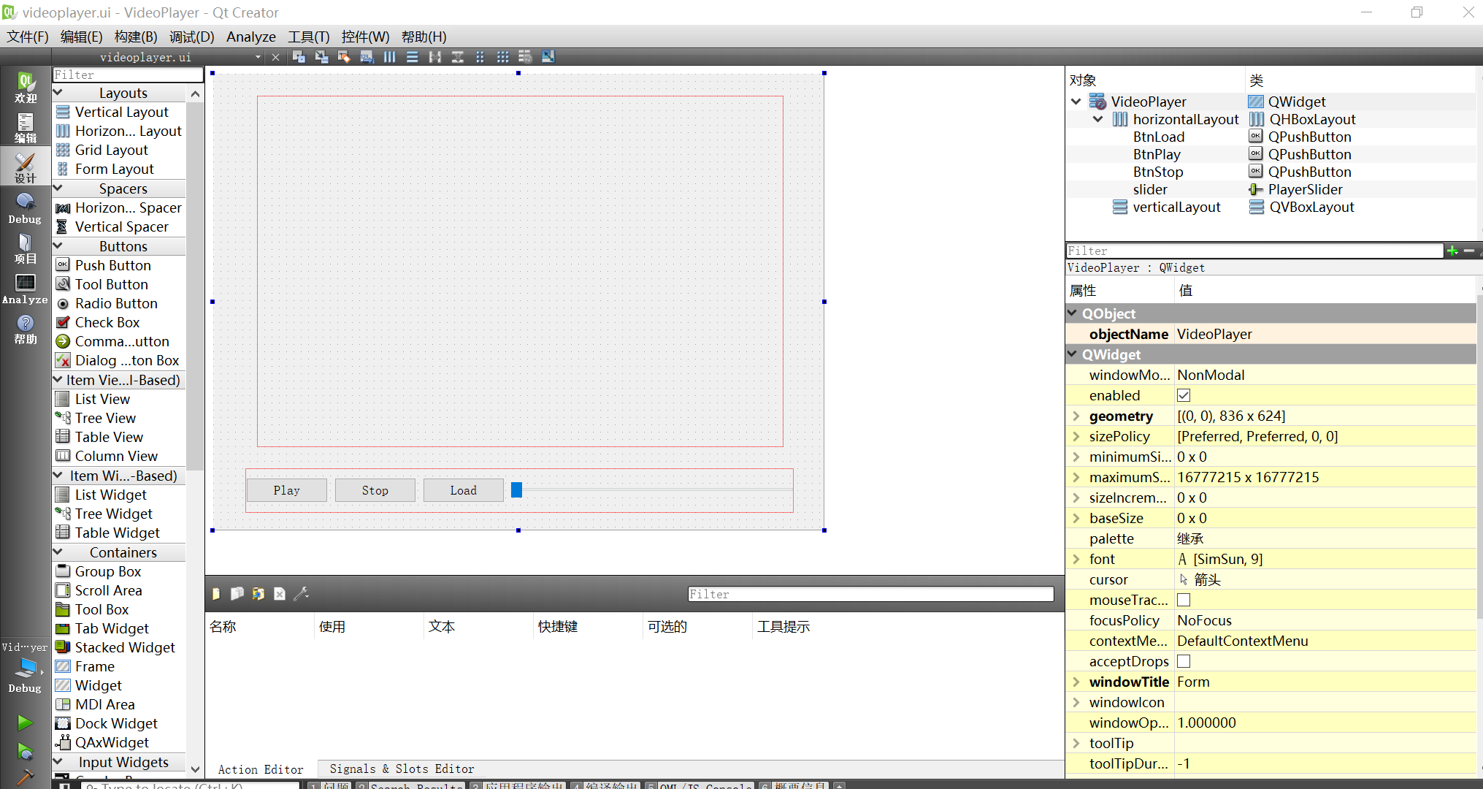Expand the geometry property row
Image resolution: width=1483 pixels, height=789 pixels.
(x=1076, y=416)
